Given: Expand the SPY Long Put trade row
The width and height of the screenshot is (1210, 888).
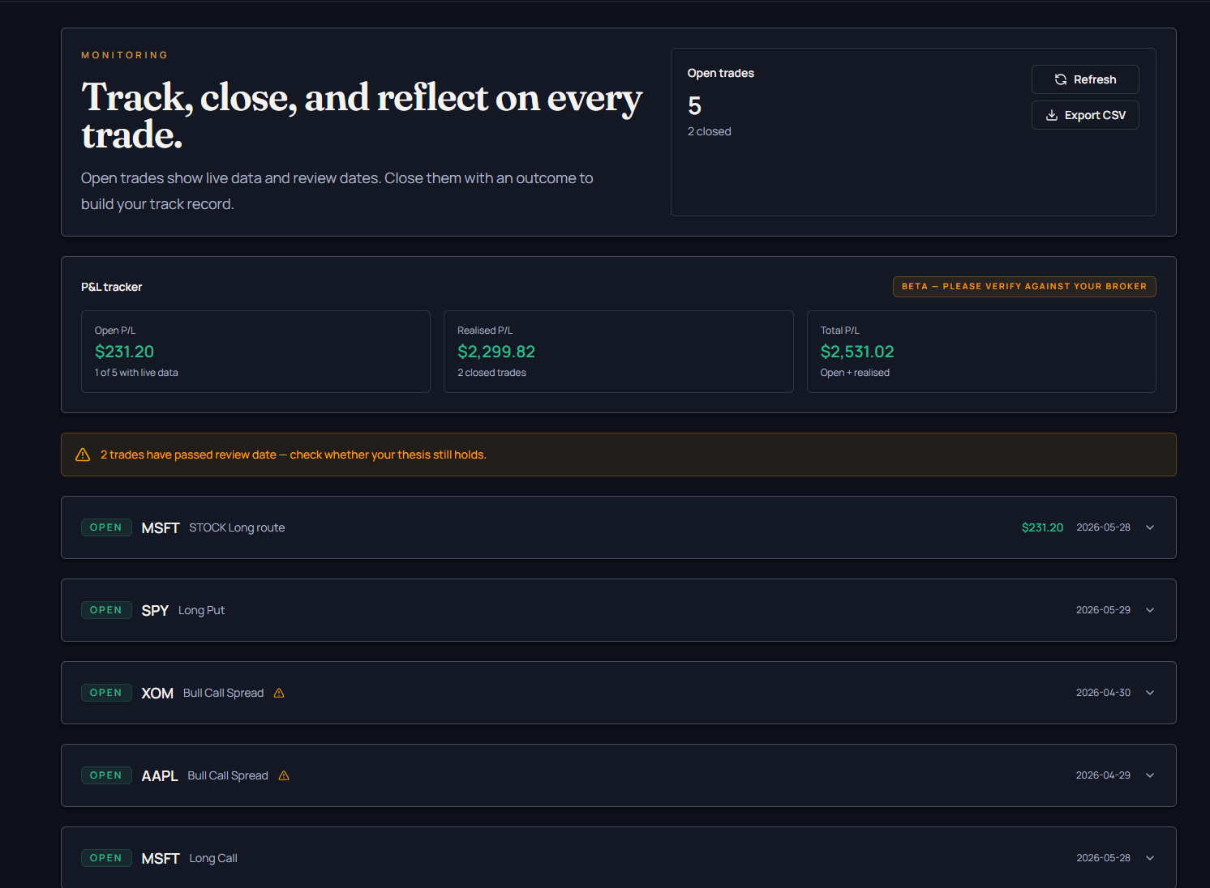Looking at the screenshot, I should (1150, 610).
